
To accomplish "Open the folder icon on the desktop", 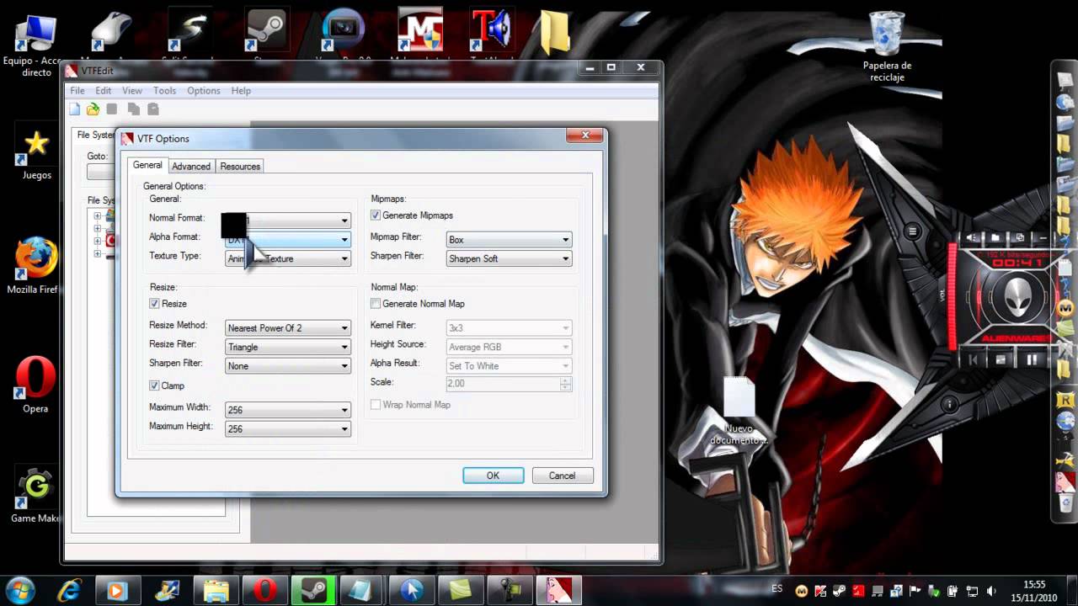I will pyautogui.click(x=555, y=32).
